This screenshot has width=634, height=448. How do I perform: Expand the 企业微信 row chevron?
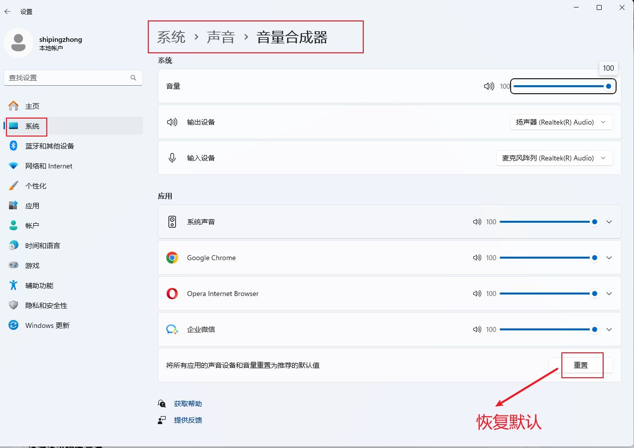point(609,329)
